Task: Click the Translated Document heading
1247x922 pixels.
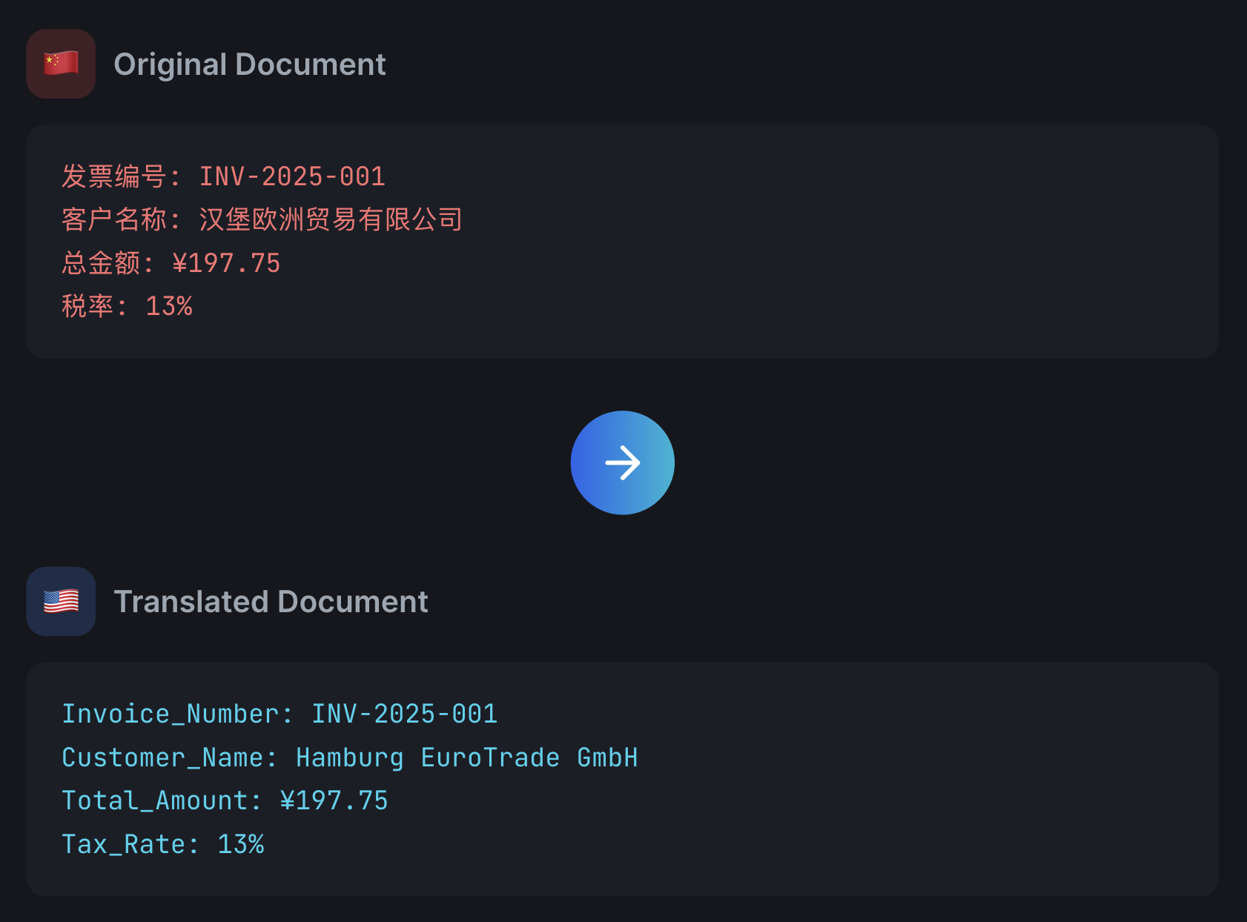Action: 271,602
